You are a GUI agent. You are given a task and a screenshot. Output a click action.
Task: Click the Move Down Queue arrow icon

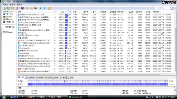pyautogui.click(x=45, y=8)
